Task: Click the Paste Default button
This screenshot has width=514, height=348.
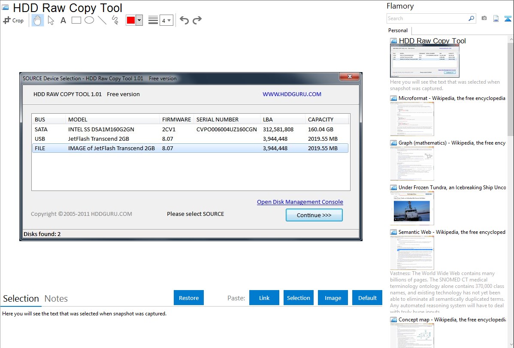Action: pos(367,298)
